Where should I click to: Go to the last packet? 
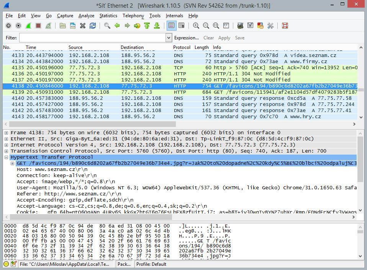157,26
